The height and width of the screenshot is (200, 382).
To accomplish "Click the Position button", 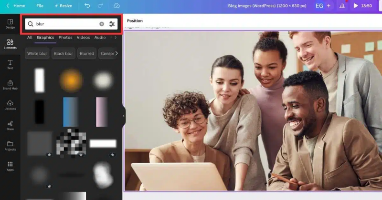I will click(135, 21).
